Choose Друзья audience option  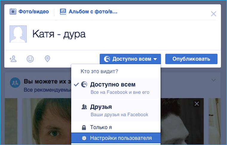click(116, 110)
